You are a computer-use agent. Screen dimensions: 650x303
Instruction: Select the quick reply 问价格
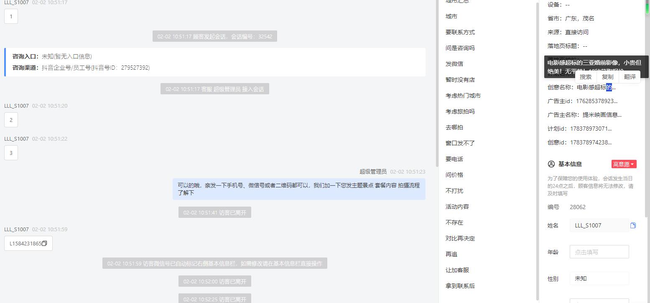tap(454, 175)
